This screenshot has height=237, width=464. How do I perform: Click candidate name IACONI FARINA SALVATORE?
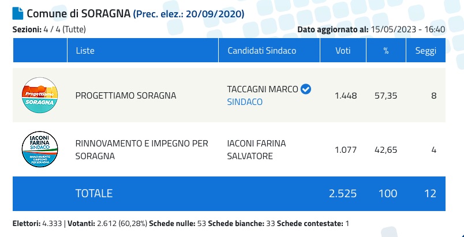click(x=256, y=149)
